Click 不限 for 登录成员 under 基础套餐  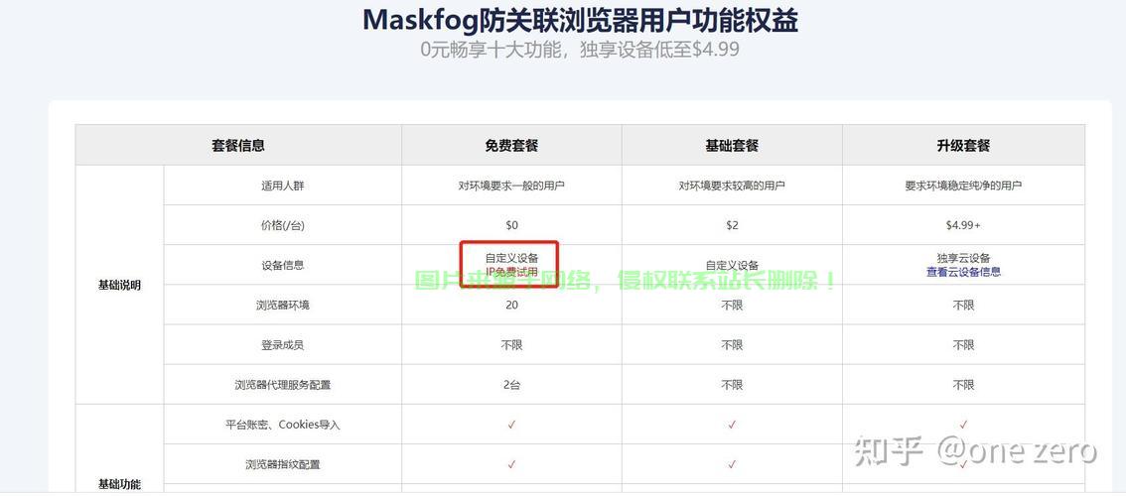(732, 345)
